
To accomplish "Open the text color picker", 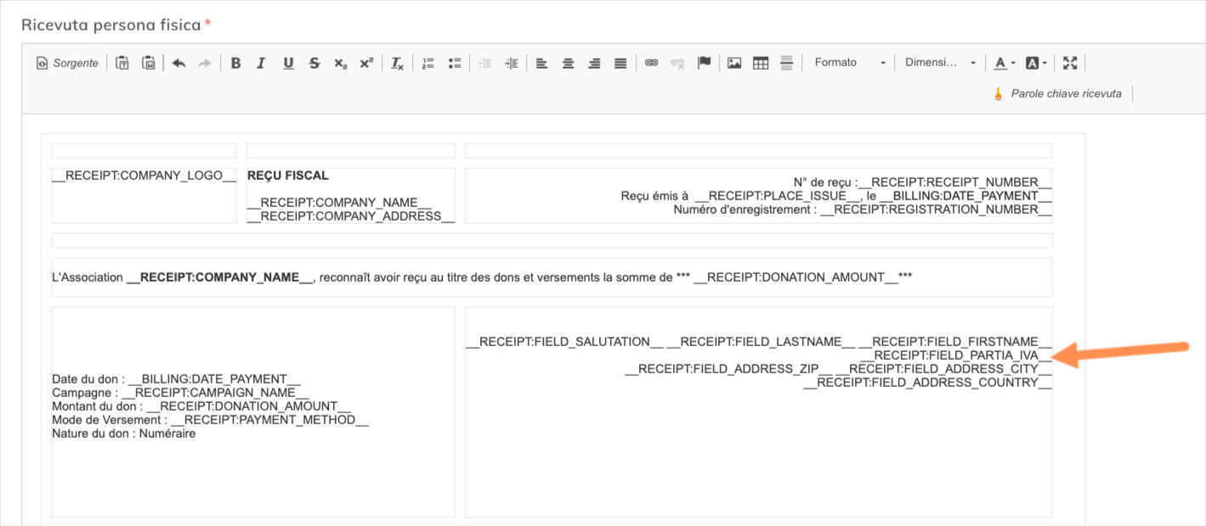I will coord(1005,63).
